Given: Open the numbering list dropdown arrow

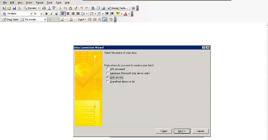Looking at the screenshot, I should pos(95,14).
